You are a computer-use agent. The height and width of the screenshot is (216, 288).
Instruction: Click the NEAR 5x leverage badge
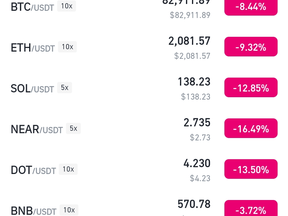(x=73, y=128)
